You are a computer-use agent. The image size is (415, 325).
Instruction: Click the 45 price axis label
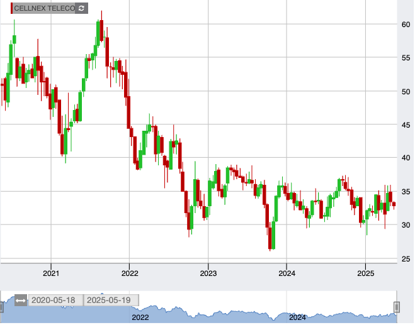tap(406, 125)
